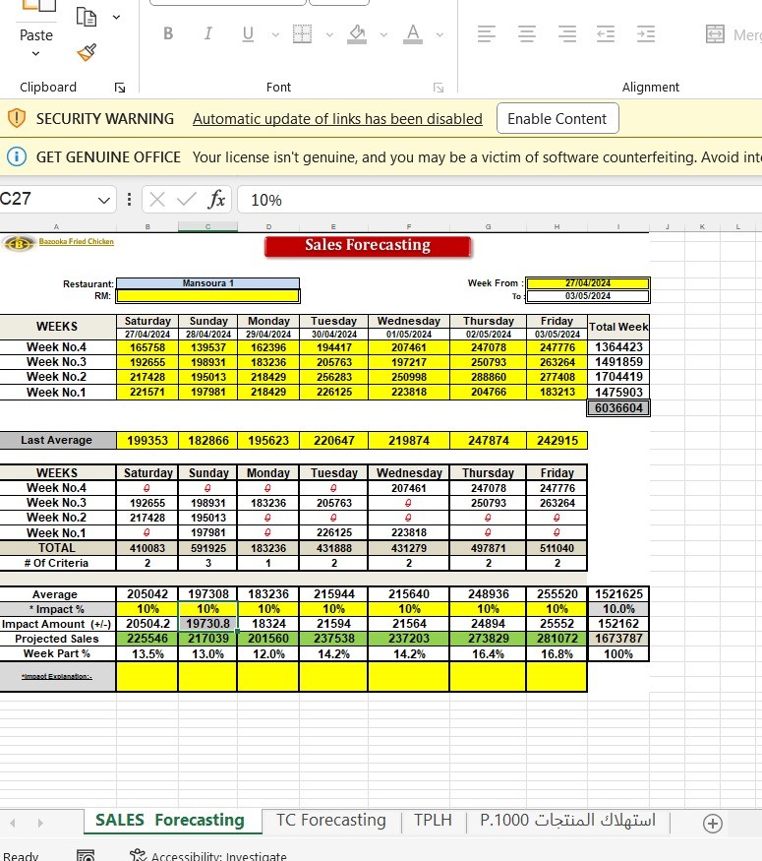The width and height of the screenshot is (762, 861).
Task: Click the Merge cells icon
Action: click(715, 34)
